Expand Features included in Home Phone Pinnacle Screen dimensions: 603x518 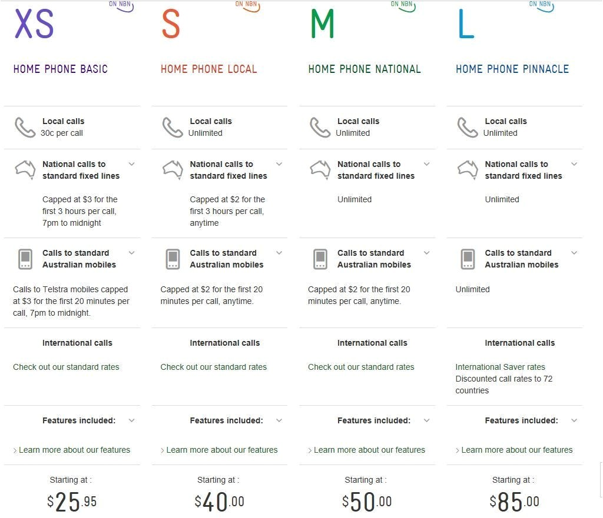(574, 420)
